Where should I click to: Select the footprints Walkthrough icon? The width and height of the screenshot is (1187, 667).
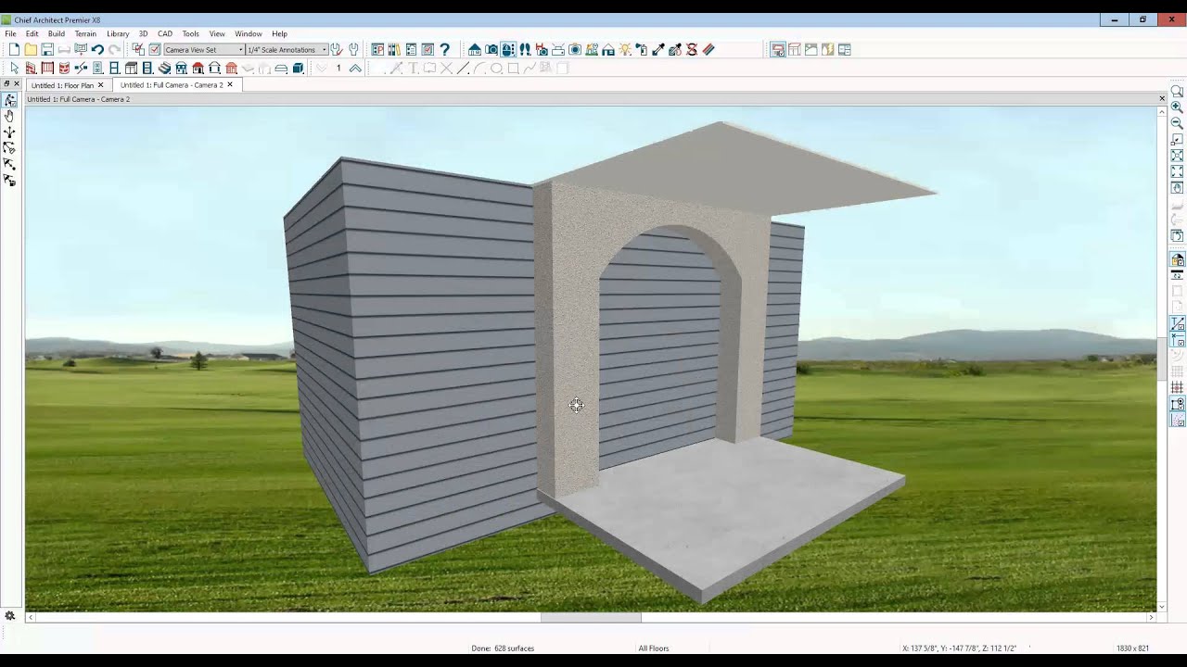[525, 49]
